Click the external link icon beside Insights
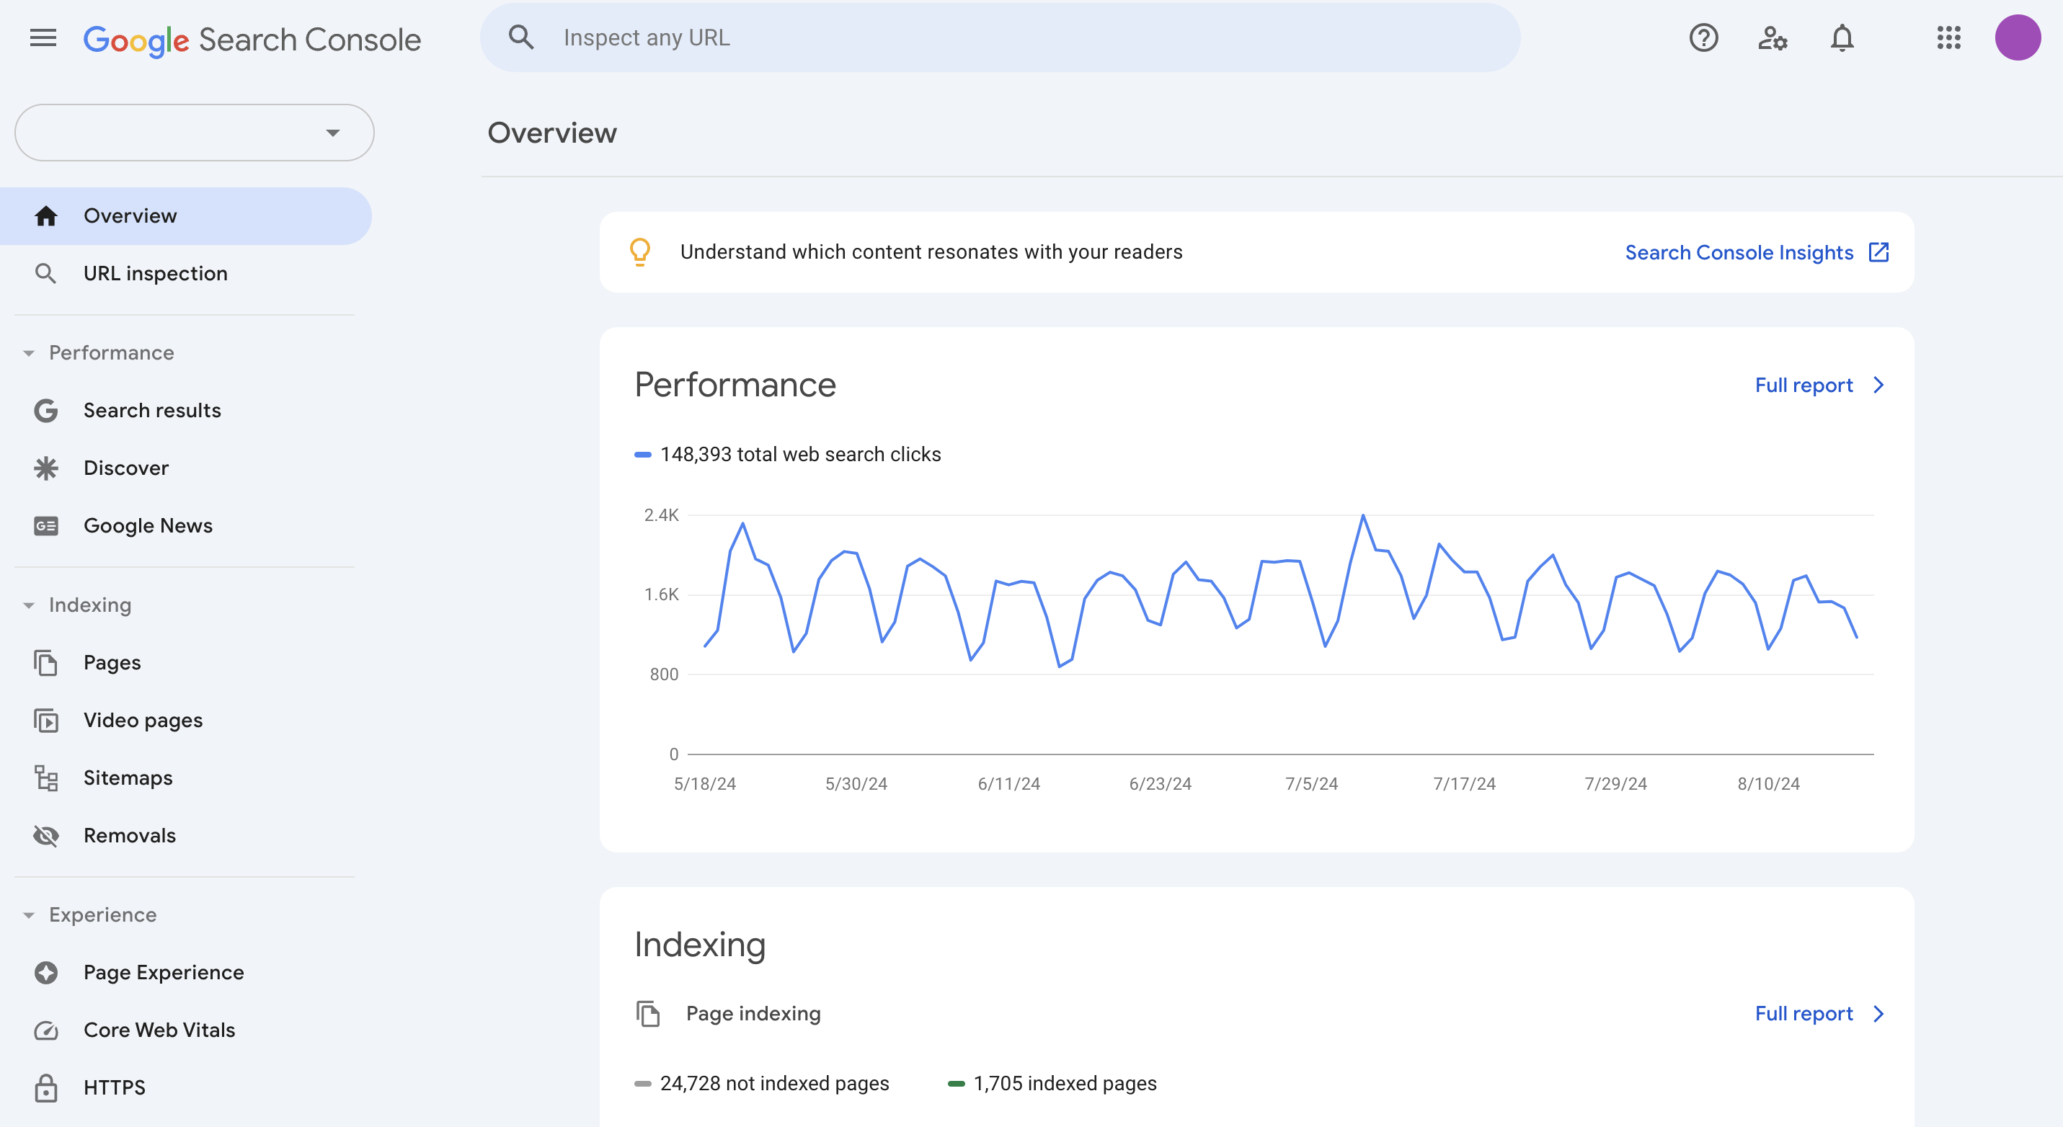This screenshot has width=2063, height=1127. pos(1878,252)
